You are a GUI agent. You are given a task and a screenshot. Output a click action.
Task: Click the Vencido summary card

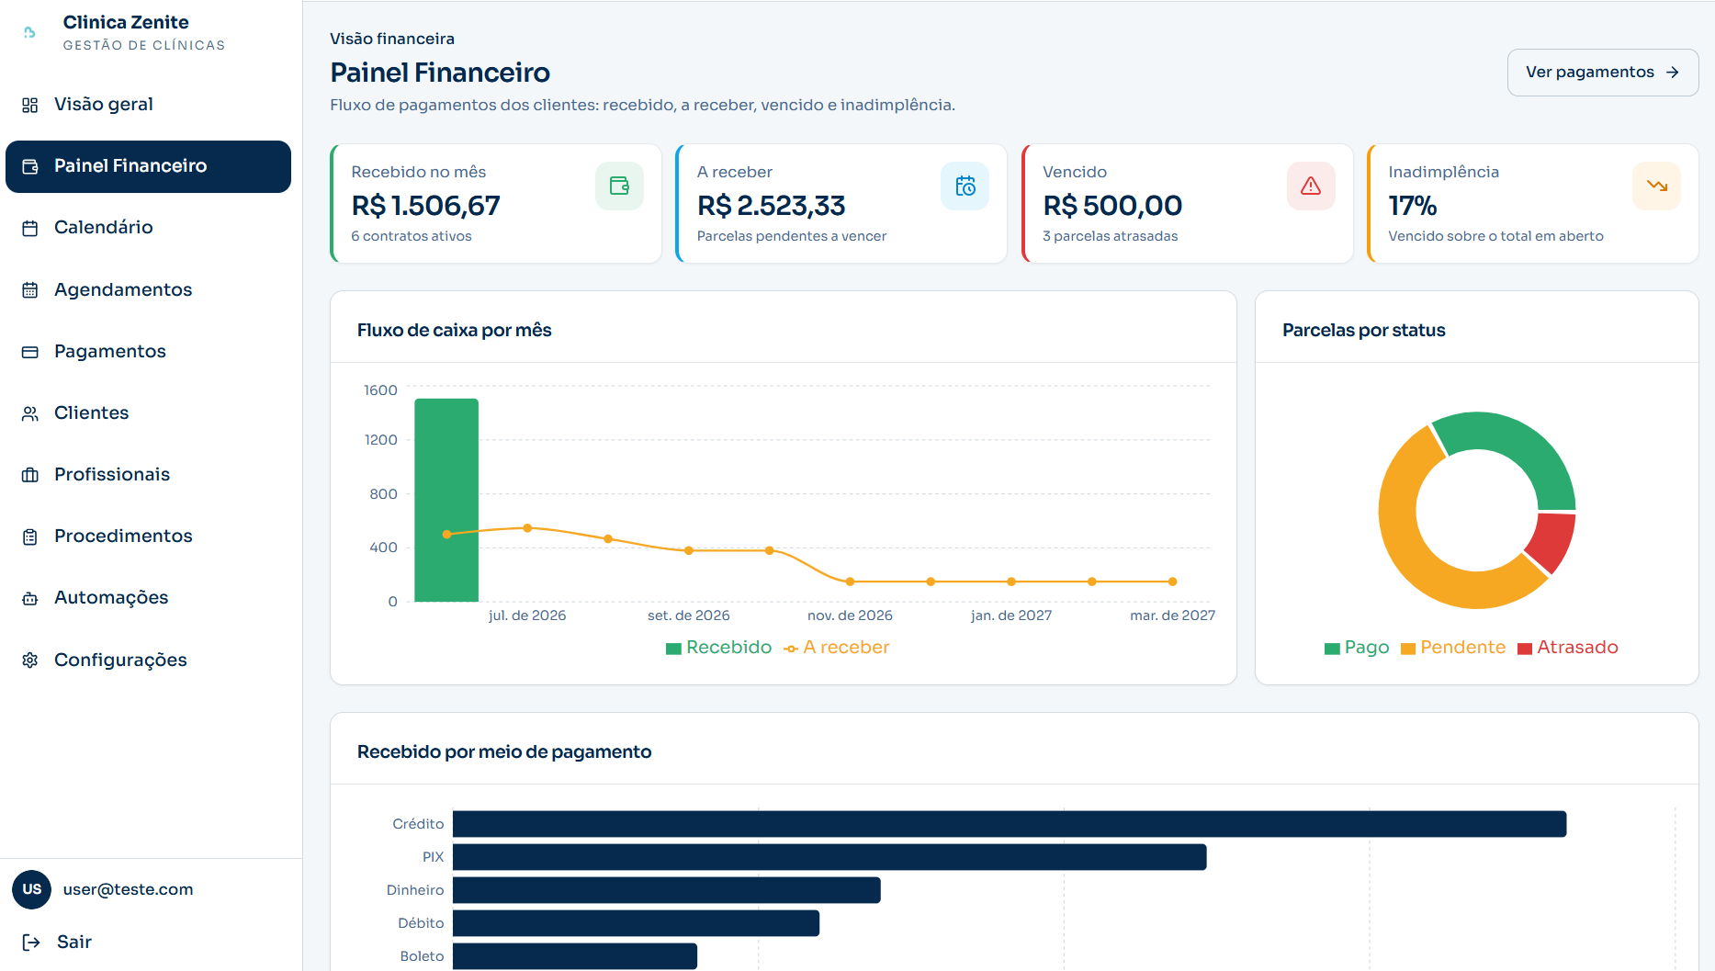tap(1188, 204)
